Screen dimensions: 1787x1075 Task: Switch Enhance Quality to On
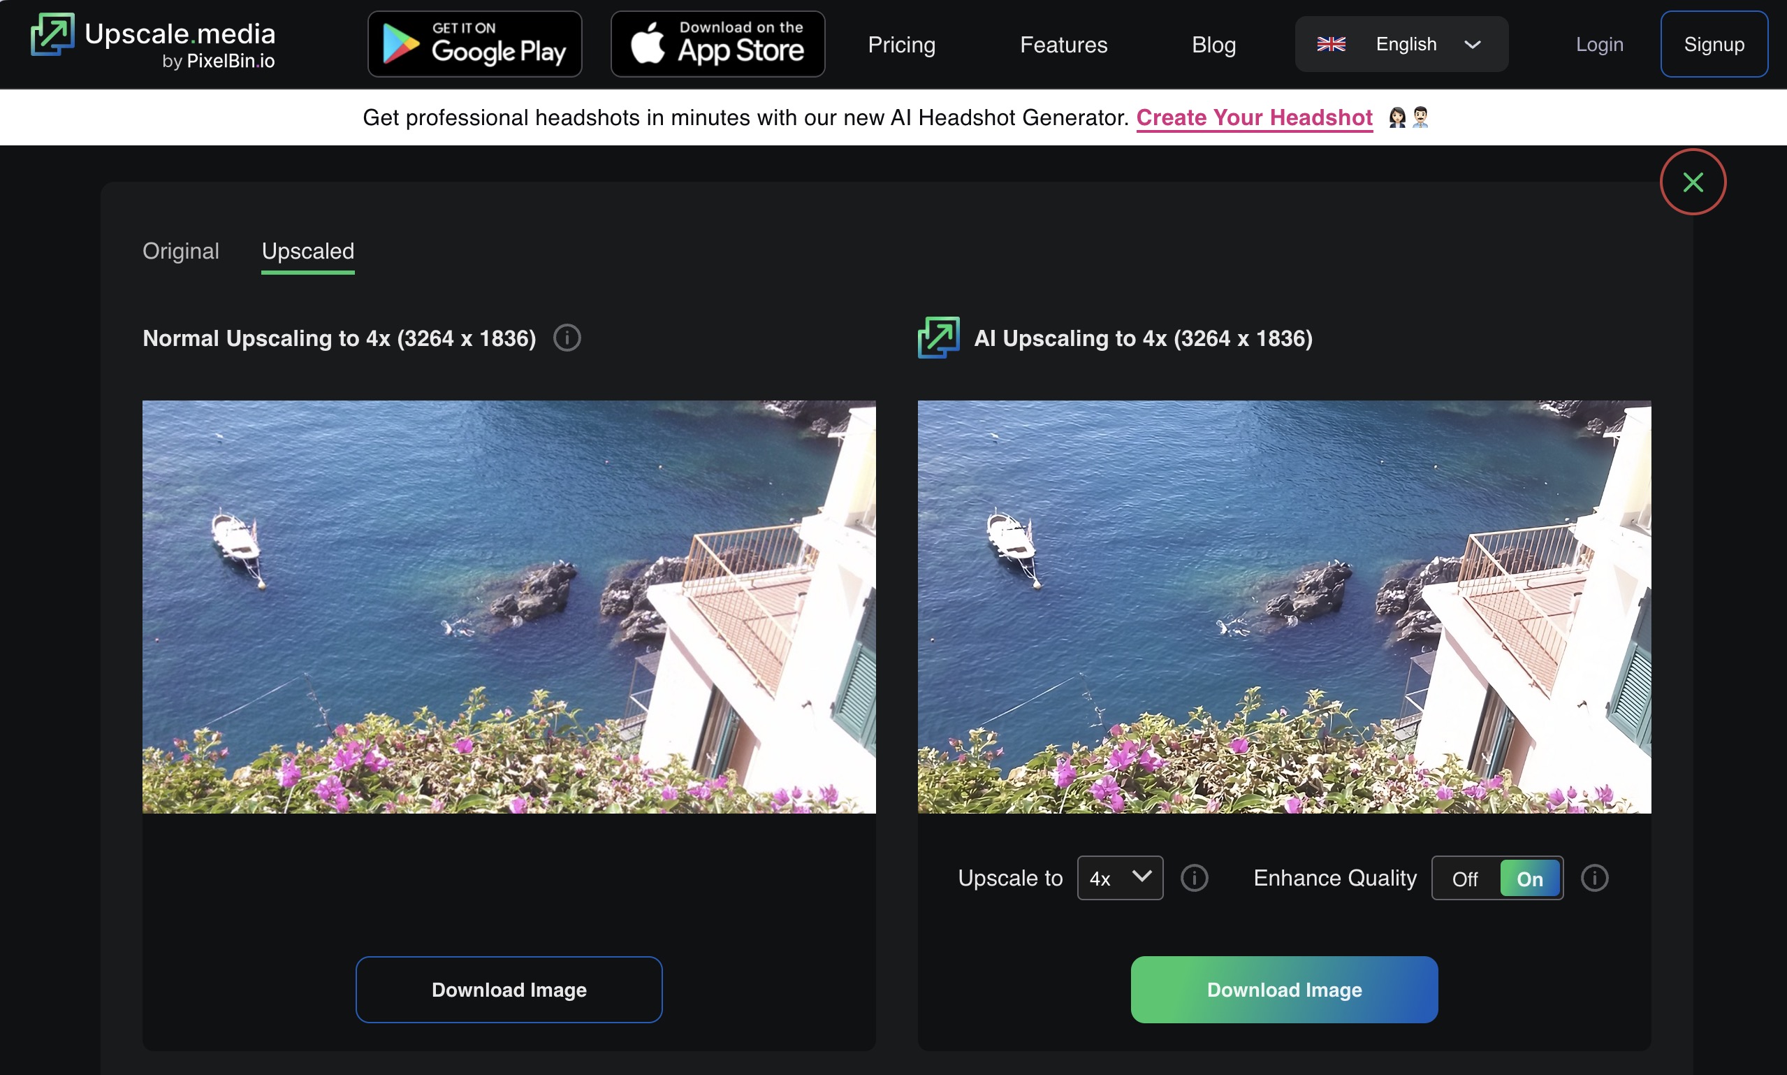[x=1529, y=879]
